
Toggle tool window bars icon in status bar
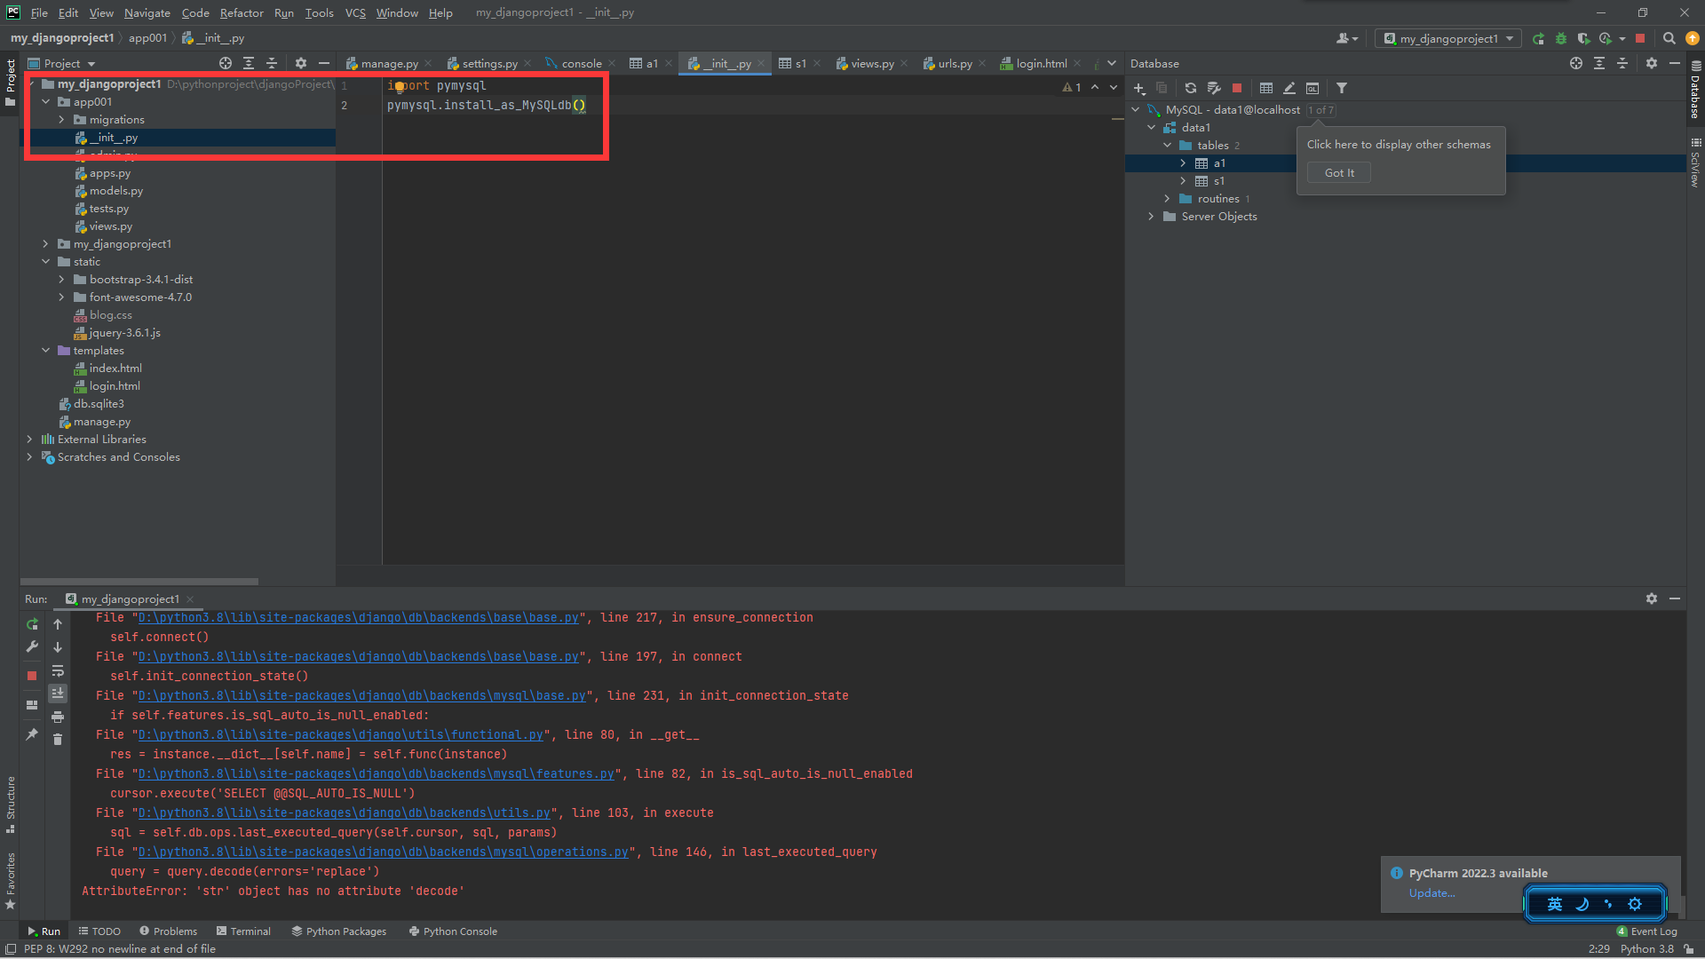(x=11, y=949)
